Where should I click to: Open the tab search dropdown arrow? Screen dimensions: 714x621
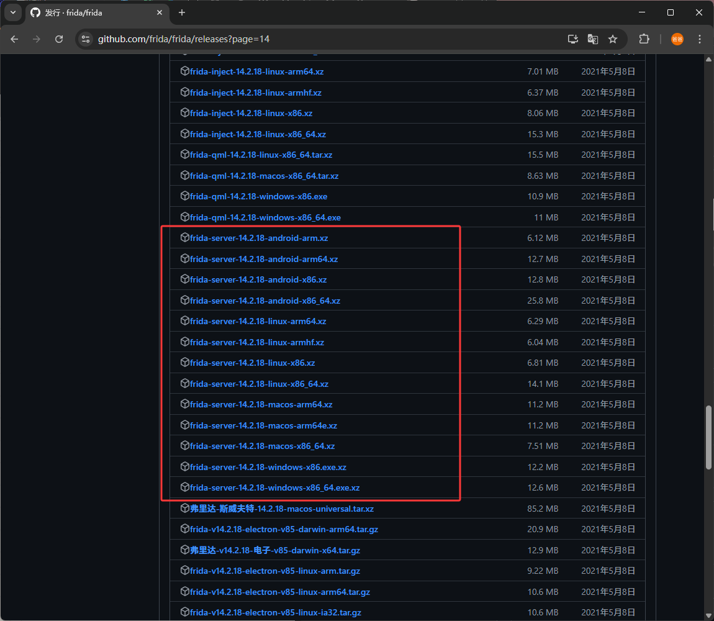[13, 13]
